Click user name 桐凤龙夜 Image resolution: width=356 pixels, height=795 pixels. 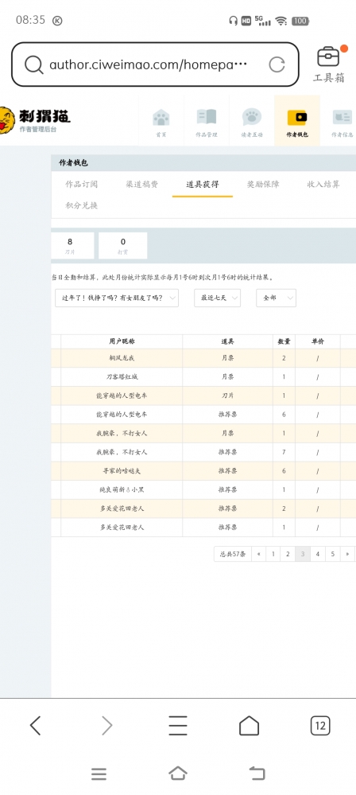pos(122,358)
